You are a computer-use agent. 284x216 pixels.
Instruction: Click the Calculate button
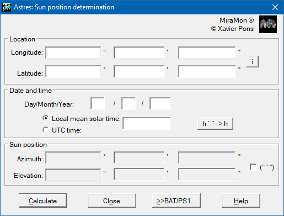(43, 201)
